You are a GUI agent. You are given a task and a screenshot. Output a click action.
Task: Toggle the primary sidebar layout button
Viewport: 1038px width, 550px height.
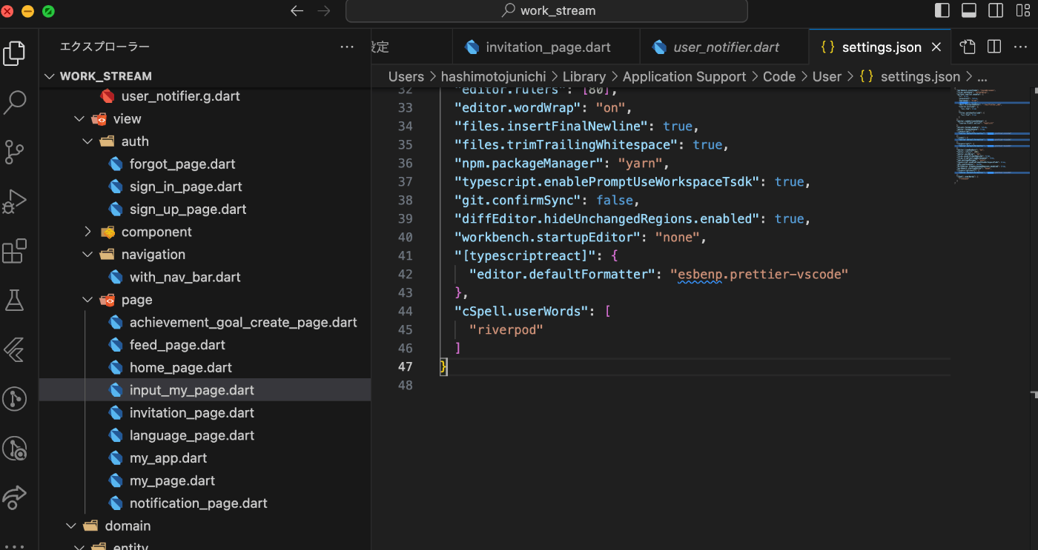pyautogui.click(x=942, y=10)
